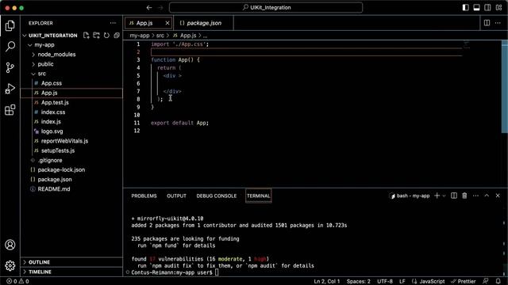Click errors and warnings count in status bar
This screenshot has height=285, width=508.
[17, 281]
